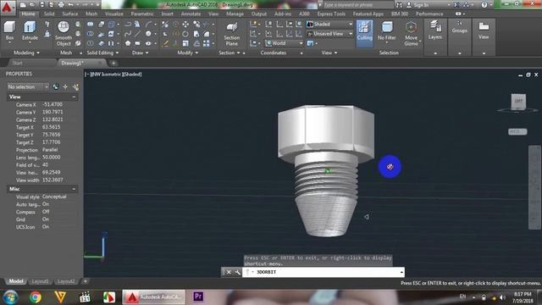Switch to the Parametric ribbon tab
This screenshot has width=542, height=305.
142,14
